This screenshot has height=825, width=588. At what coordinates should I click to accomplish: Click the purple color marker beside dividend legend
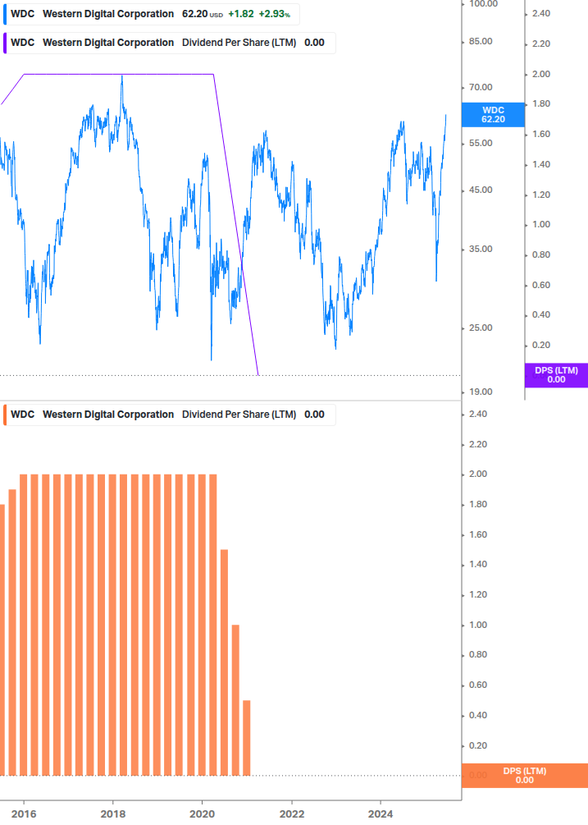tap(5, 44)
